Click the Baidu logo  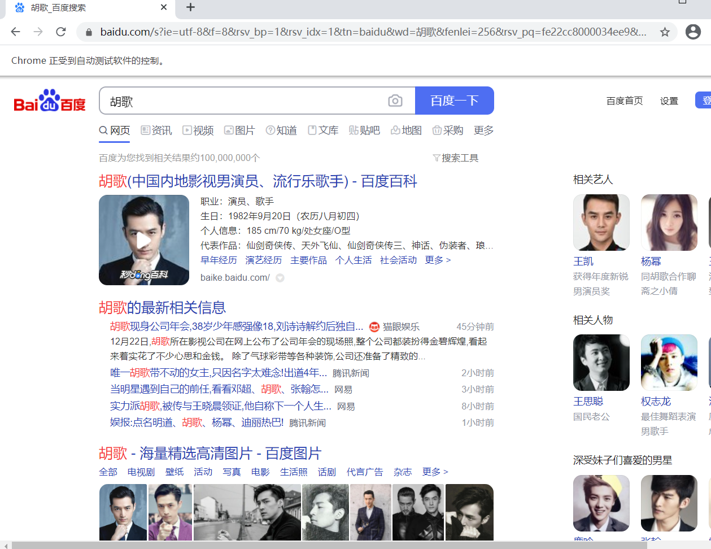click(50, 101)
